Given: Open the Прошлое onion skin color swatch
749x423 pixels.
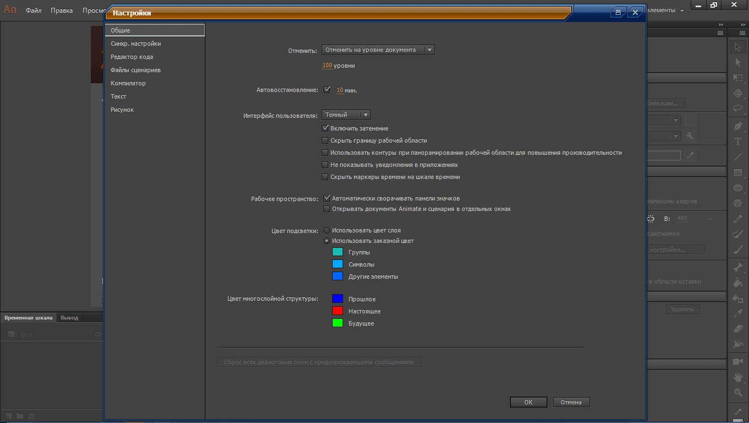Looking at the screenshot, I should tap(338, 299).
